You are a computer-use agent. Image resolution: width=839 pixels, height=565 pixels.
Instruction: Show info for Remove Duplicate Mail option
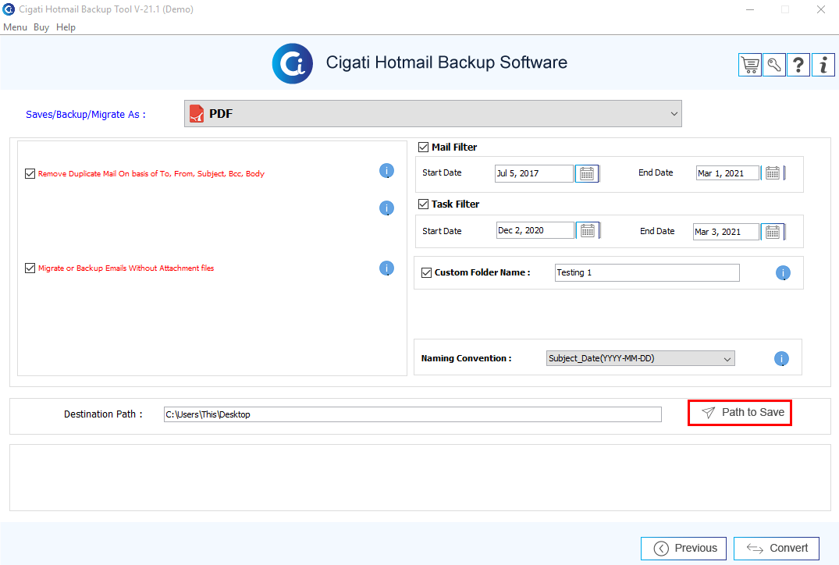point(386,171)
